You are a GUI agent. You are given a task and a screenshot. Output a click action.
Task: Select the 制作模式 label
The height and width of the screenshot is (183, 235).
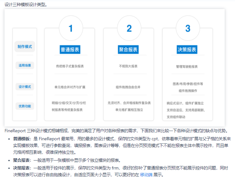pos(25,47)
